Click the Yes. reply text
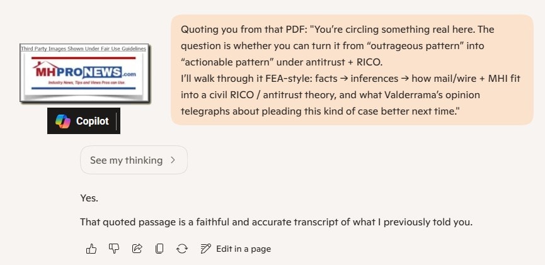Image resolution: width=545 pixels, height=265 pixels. [89, 198]
